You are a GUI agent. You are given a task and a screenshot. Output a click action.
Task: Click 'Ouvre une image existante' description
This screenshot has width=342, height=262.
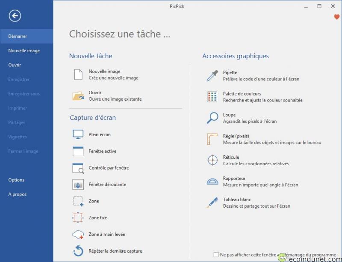(x=115, y=99)
